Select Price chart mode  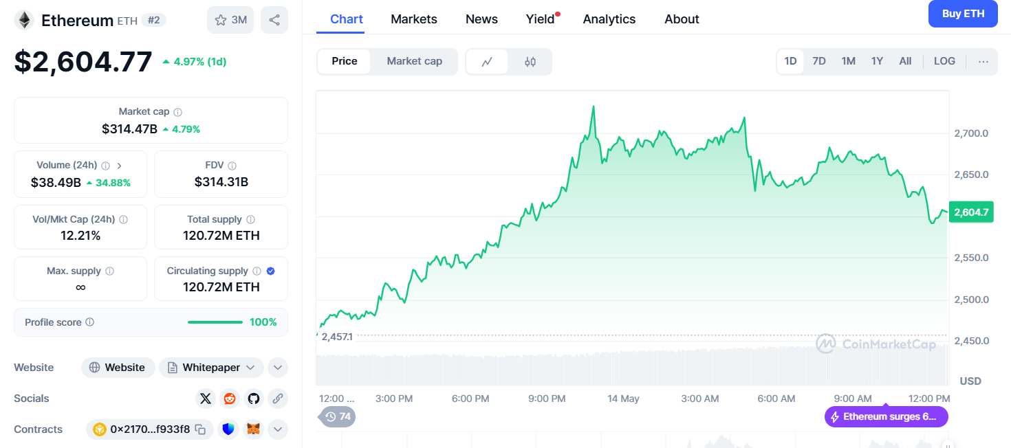[x=345, y=61]
